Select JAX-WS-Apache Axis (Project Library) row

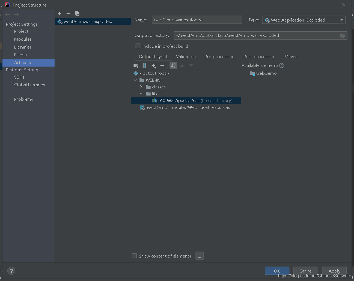(186, 101)
